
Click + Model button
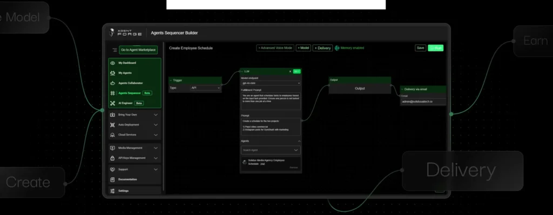[304, 48]
